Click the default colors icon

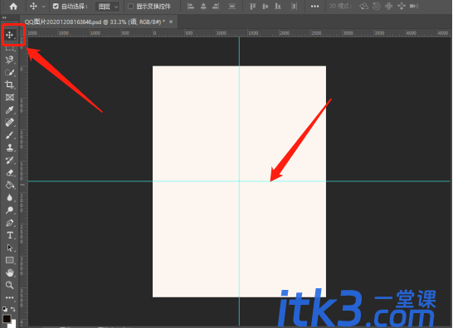(5, 309)
